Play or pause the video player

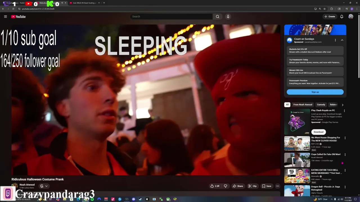tap(146, 100)
